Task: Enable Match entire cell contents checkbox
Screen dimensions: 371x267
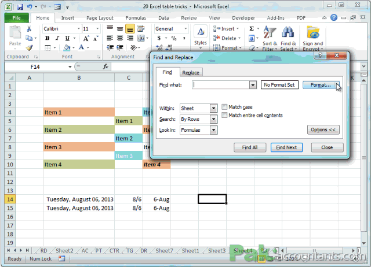Action: [224, 116]
